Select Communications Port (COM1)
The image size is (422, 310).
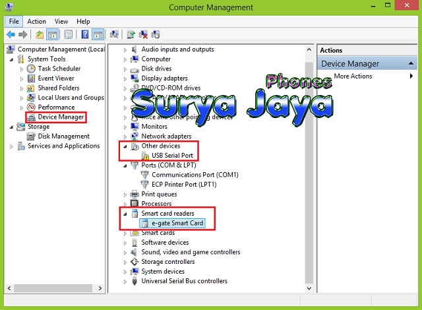point(195,175)
